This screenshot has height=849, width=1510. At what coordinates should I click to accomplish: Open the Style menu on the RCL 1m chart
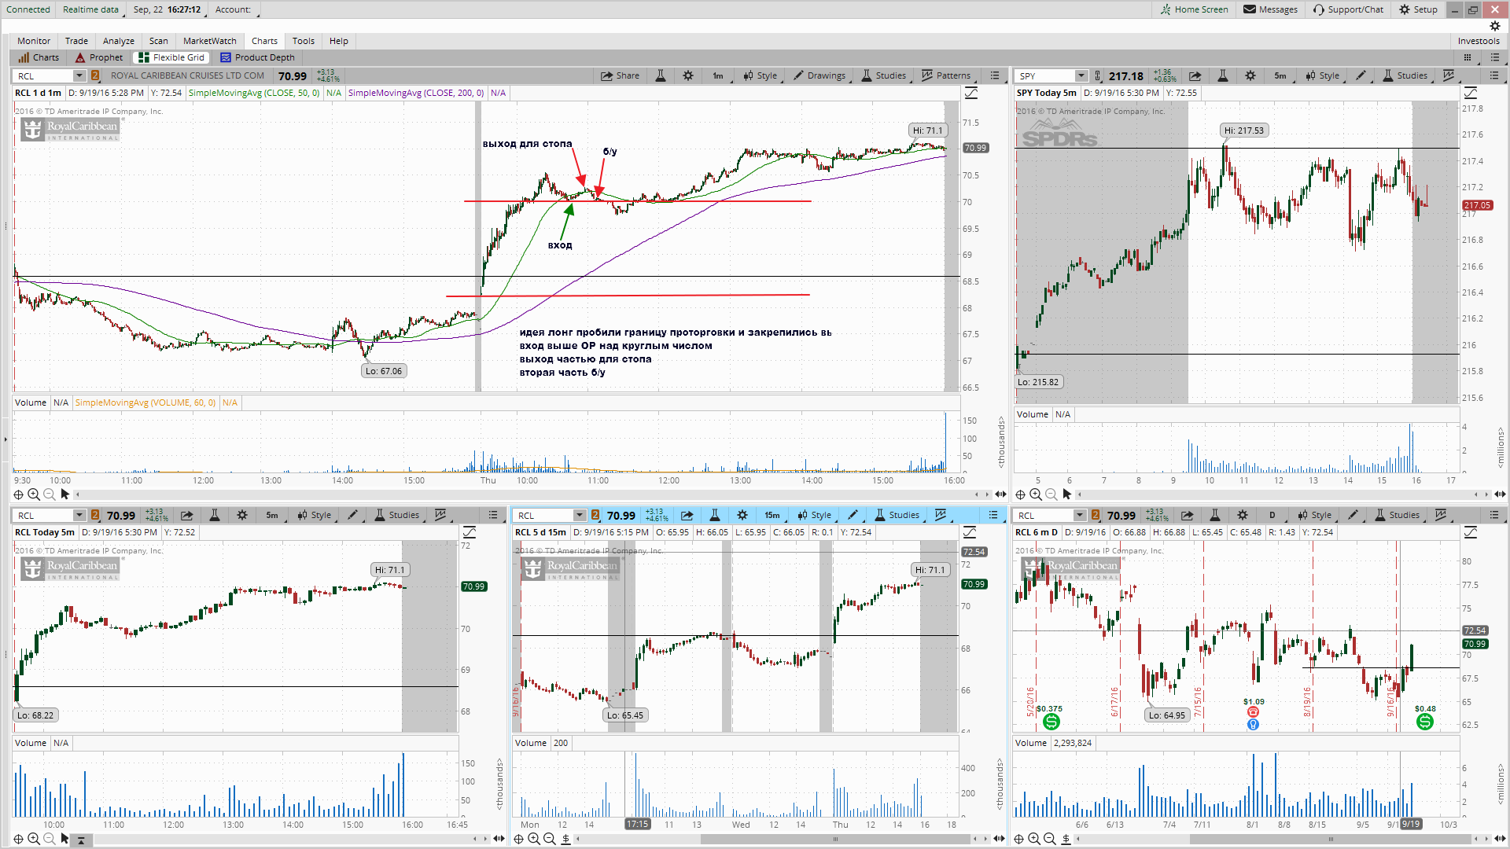coord(760,76)
